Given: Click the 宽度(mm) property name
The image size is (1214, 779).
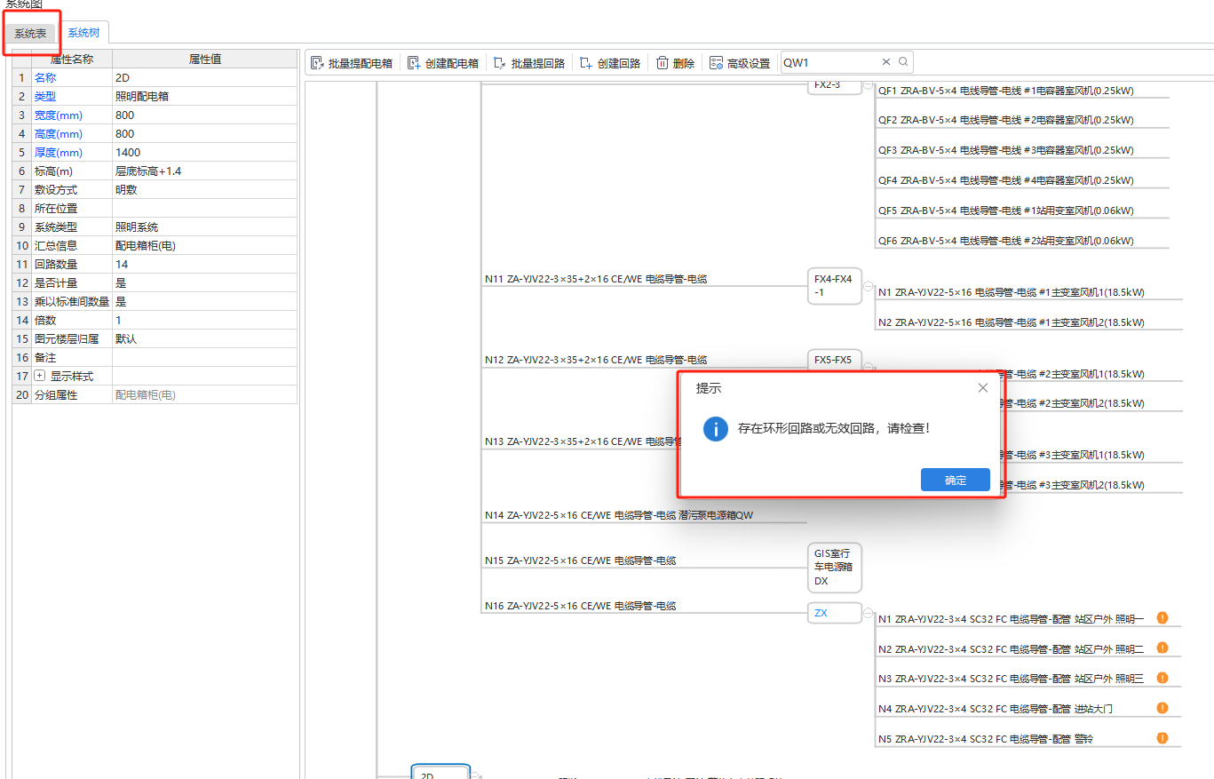Looking at the screenshot, I should click(59, 115).
